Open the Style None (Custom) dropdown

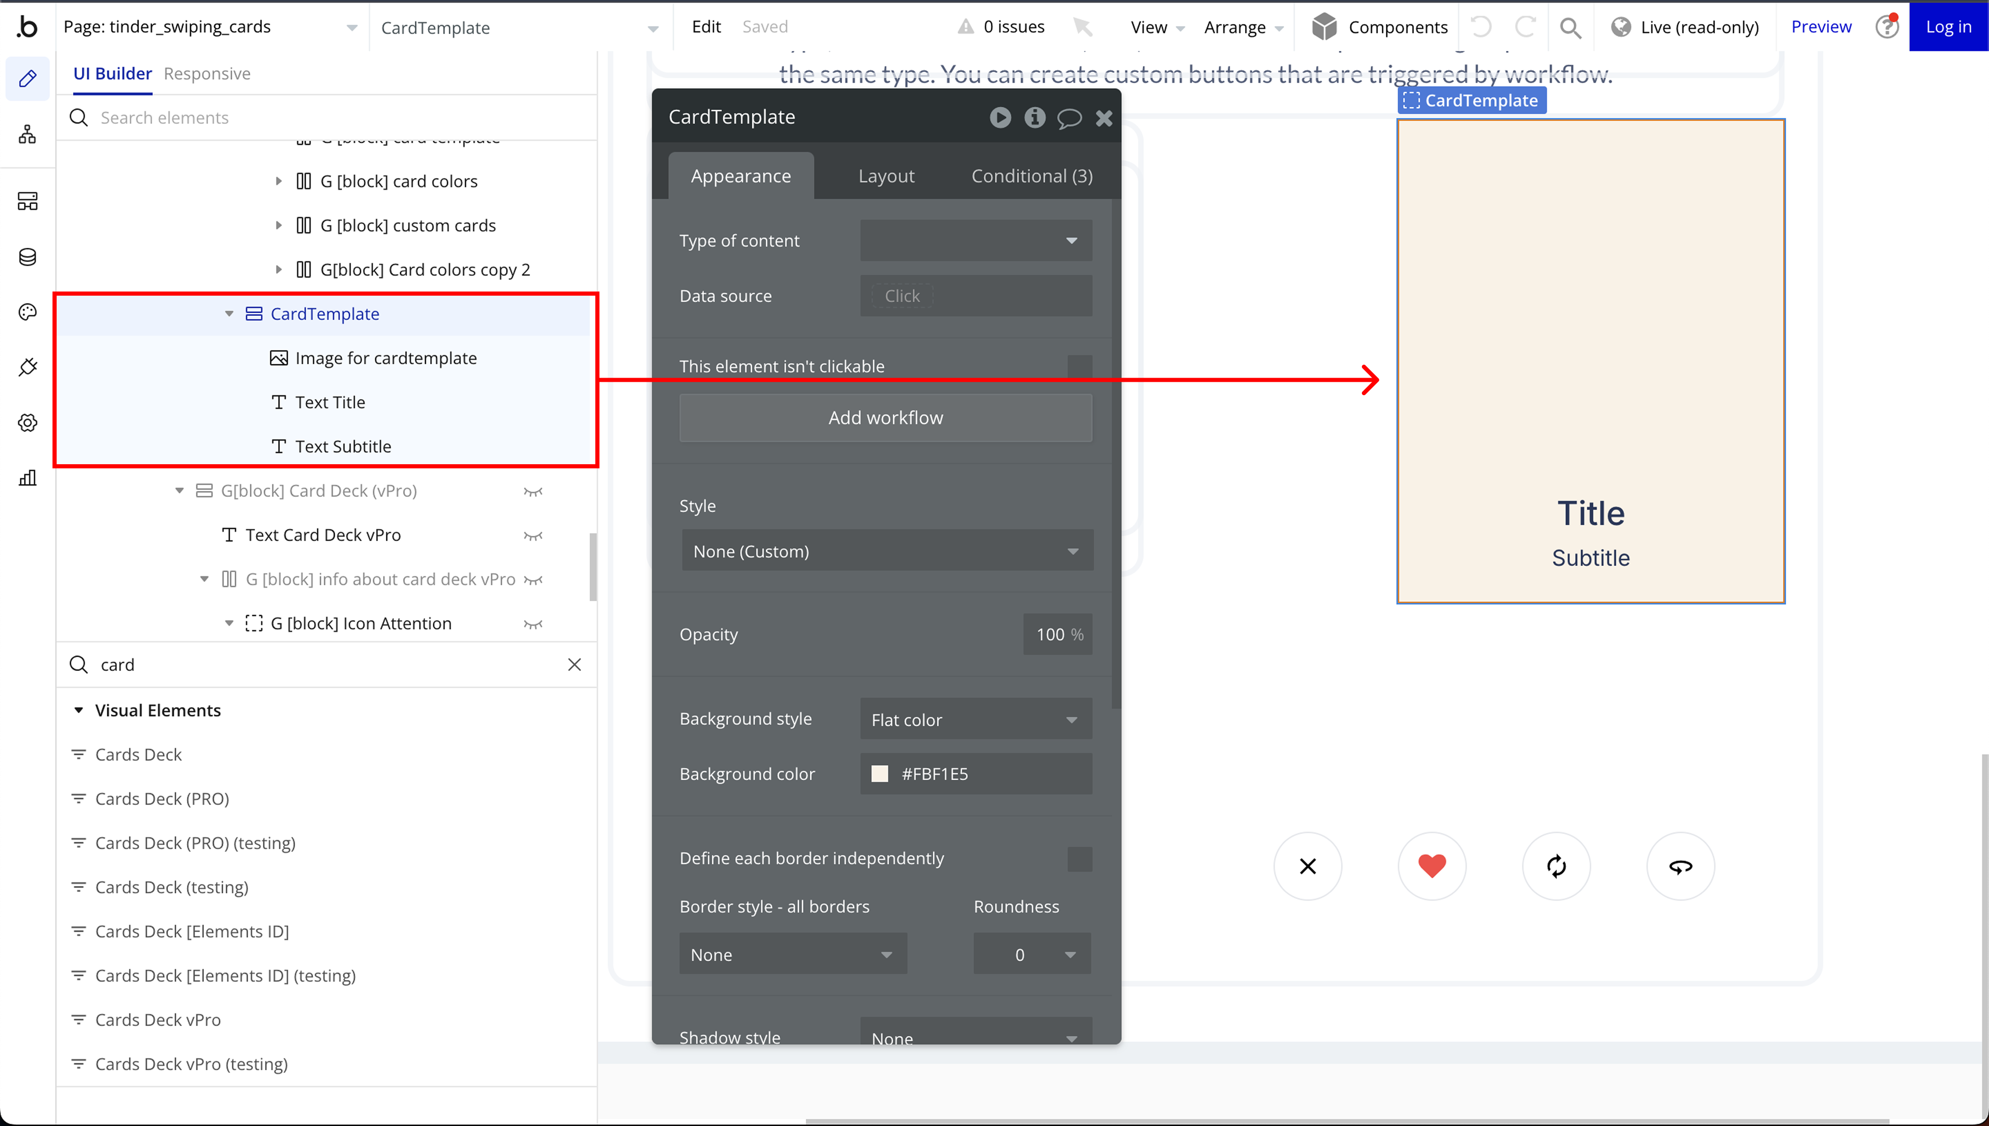[887, 551]
